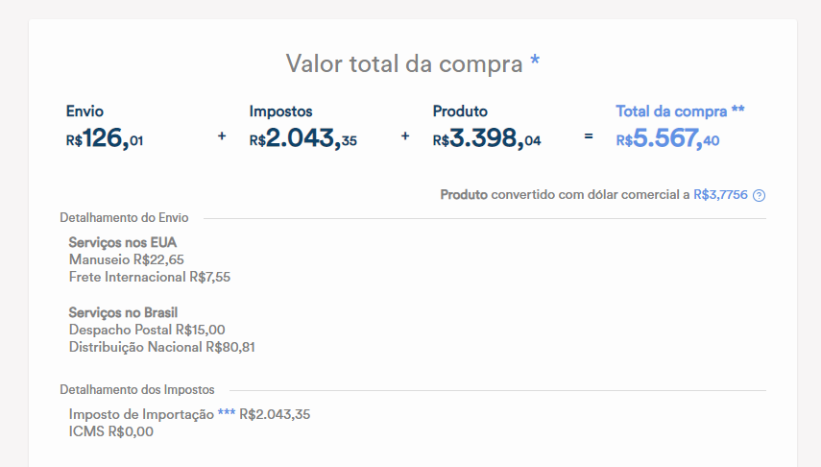Click the Detalhamento do Envio section header
Screen dimensions: 821x467
[124, 218]
